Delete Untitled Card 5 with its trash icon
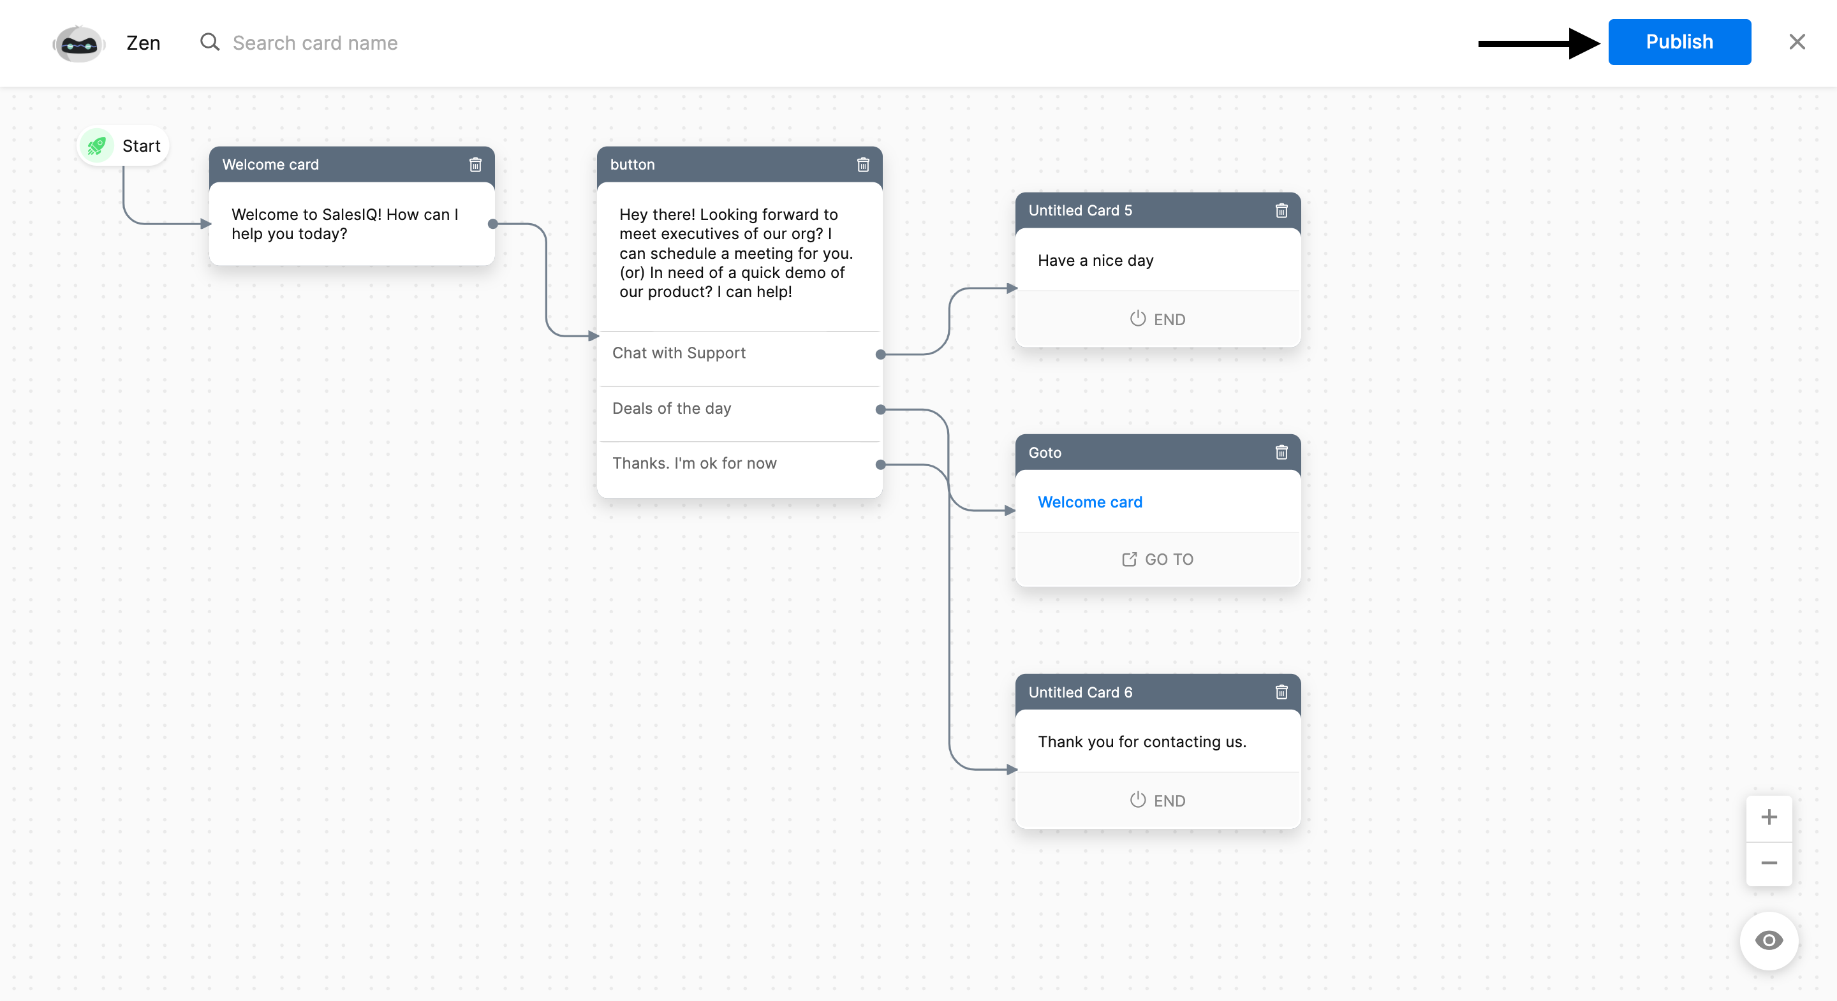This screenshot has height=1001, width=1837. [x=1281, y=210]
